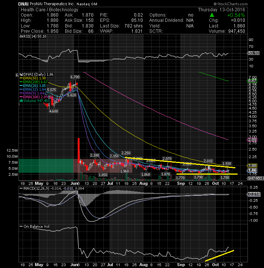
Task: Click the 6.700 peak price label
Action: [75, 77]
